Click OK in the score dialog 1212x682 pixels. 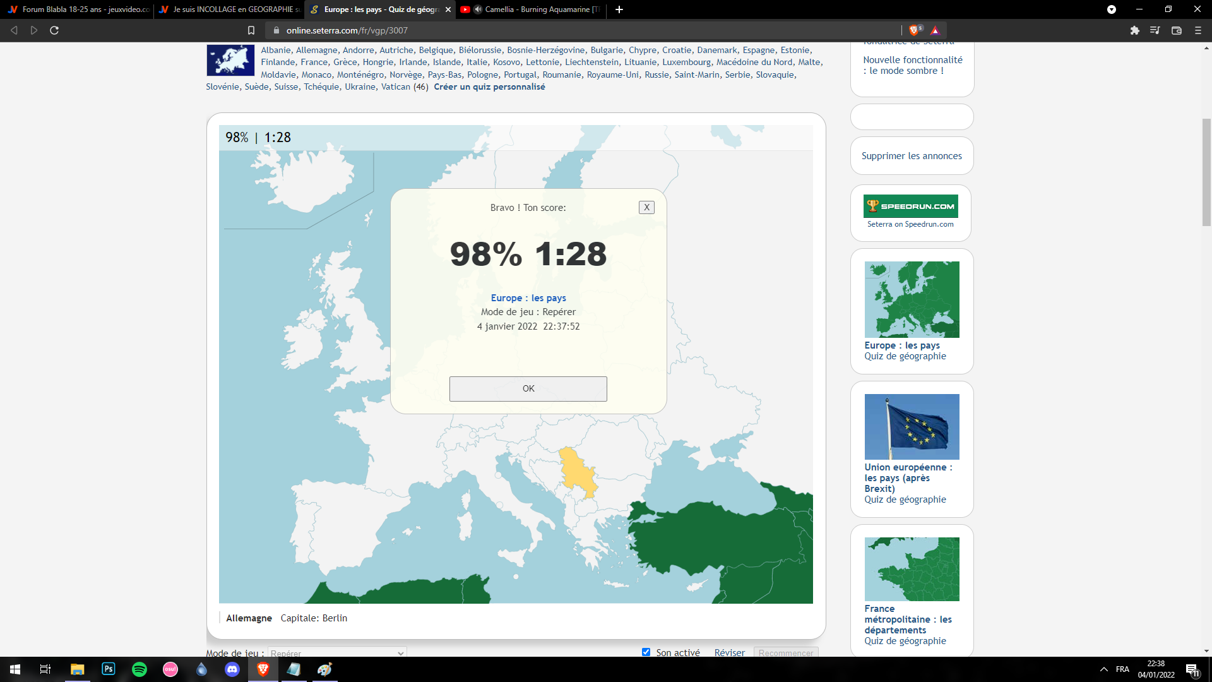(528, 389)
